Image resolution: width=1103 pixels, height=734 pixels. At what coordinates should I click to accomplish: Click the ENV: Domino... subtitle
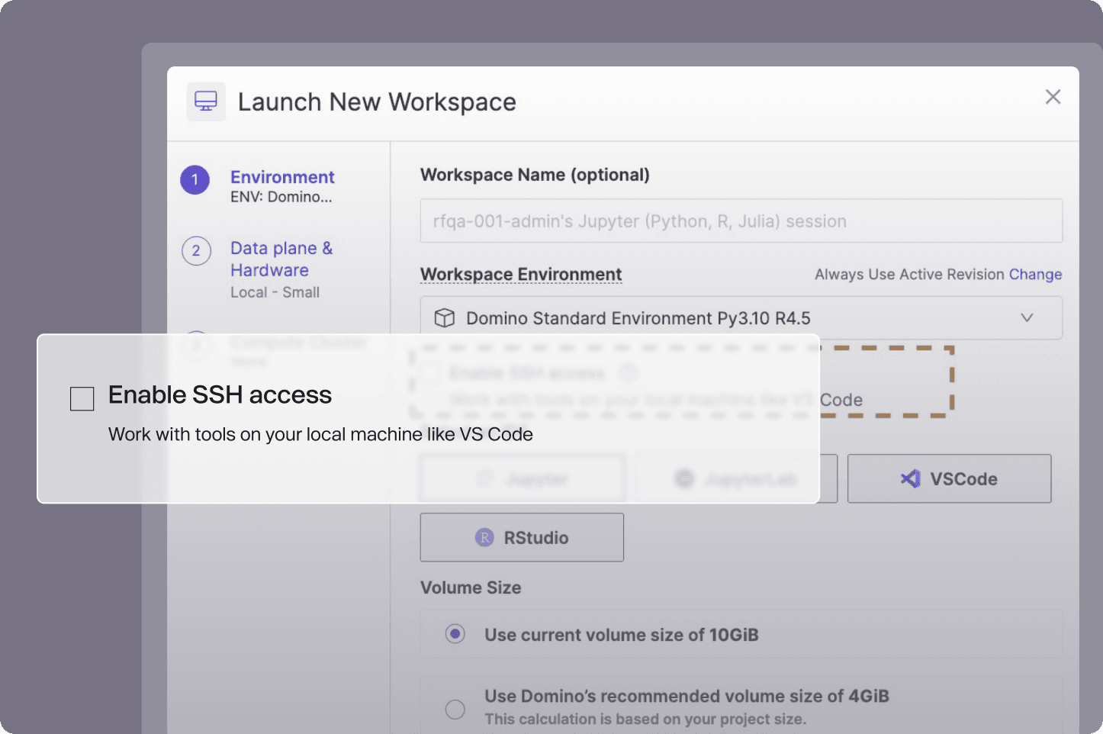pyautogui.click(x=281, y=197)
